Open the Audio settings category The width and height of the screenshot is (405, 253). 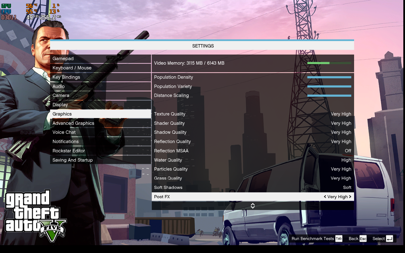click(100, 86)
